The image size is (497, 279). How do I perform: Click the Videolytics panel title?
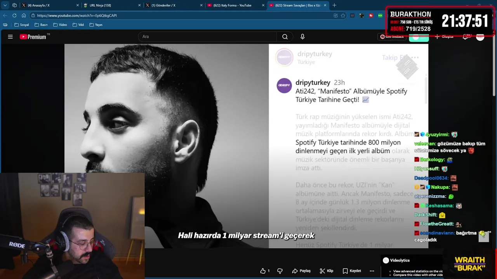(400, 260)
